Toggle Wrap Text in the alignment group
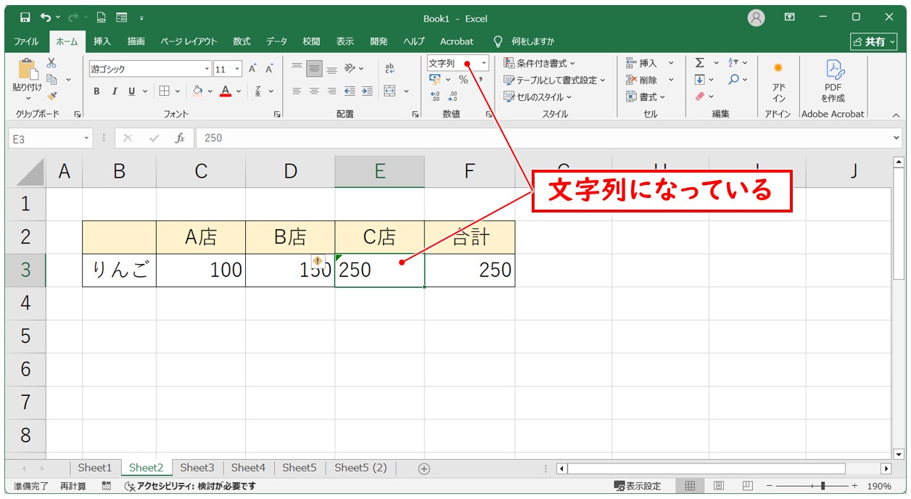 (389, 69)
